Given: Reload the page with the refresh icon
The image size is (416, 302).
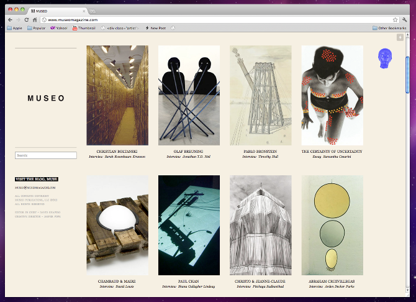Looking at the screenshot, I should point(27,20).
